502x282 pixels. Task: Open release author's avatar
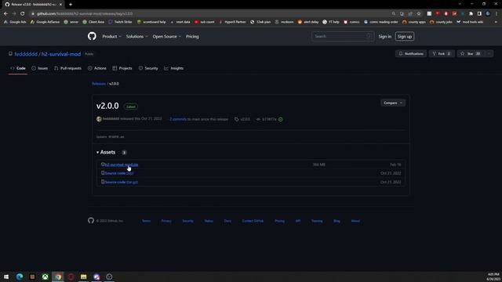99,119
